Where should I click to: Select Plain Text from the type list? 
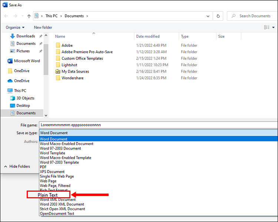click(x=48, y=195)
